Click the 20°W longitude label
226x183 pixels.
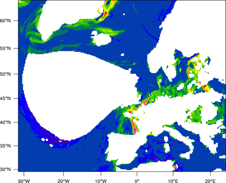pos(64,181)
